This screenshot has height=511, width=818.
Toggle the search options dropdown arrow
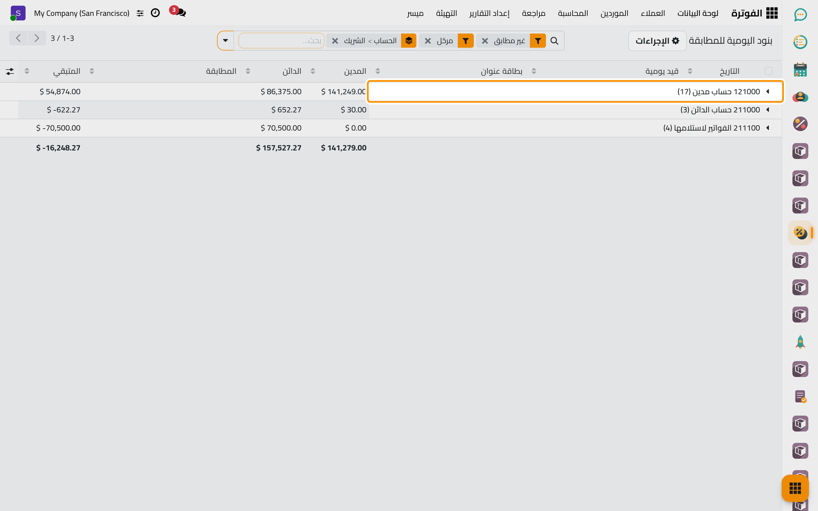point(225,40)
